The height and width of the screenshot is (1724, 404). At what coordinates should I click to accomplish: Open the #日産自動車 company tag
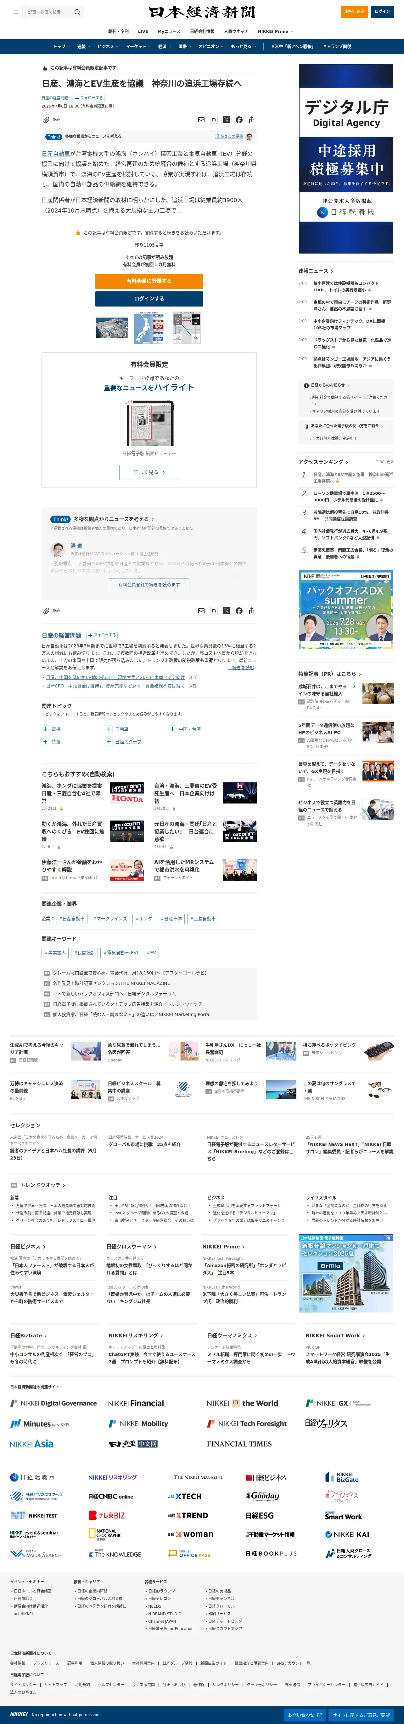[x=71, y=919]
